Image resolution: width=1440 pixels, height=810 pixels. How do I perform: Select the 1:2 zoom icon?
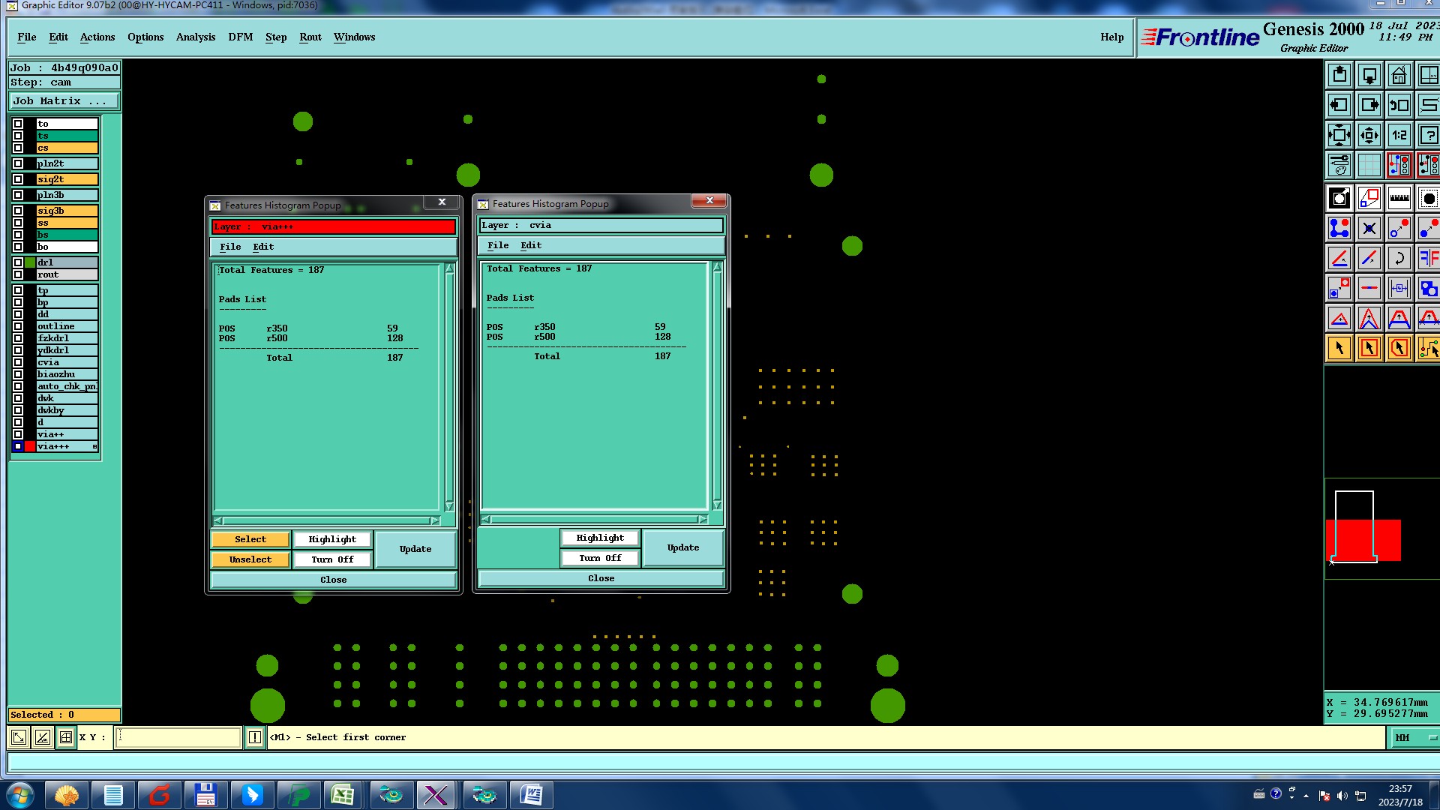[1399, 136]
